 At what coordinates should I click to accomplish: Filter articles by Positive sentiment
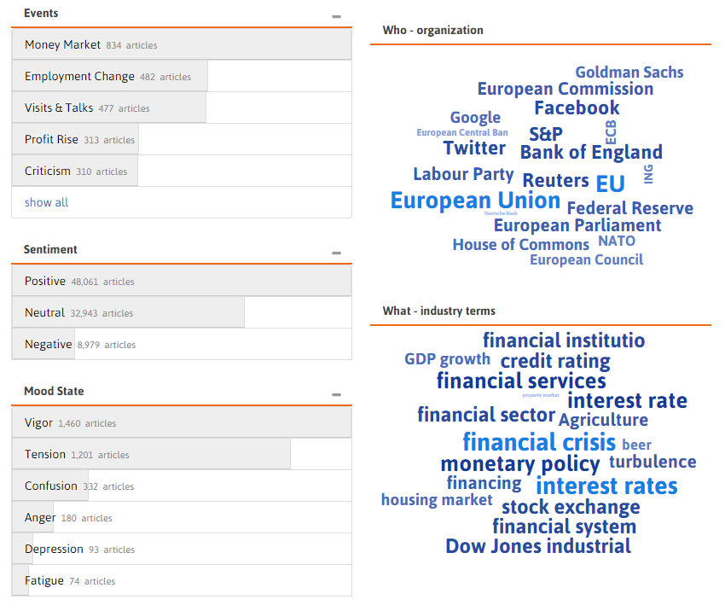coord(182,282)
